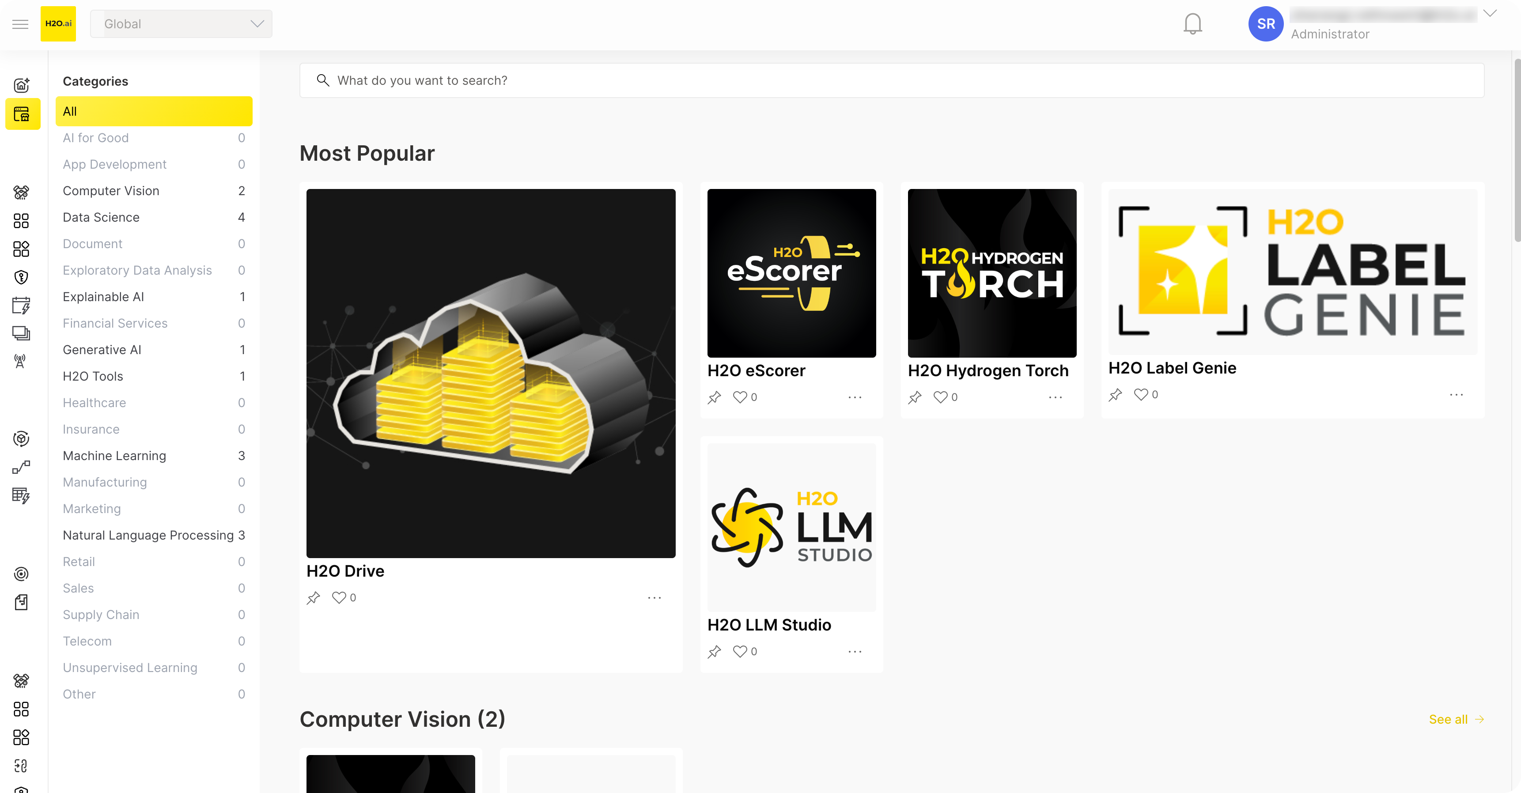Open H2O Hydrogen Torch more options
The image size is (1521, 793).
tap(1055, 397)
